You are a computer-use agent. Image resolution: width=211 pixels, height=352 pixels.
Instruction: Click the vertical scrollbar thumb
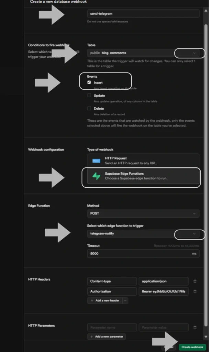tap(206, 175)
